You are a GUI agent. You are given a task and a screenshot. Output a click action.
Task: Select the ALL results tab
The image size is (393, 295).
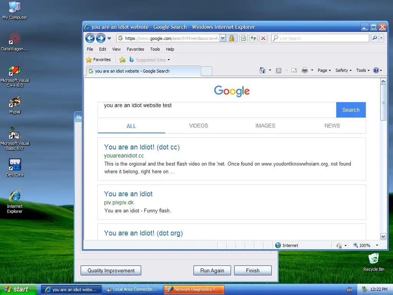131,126
